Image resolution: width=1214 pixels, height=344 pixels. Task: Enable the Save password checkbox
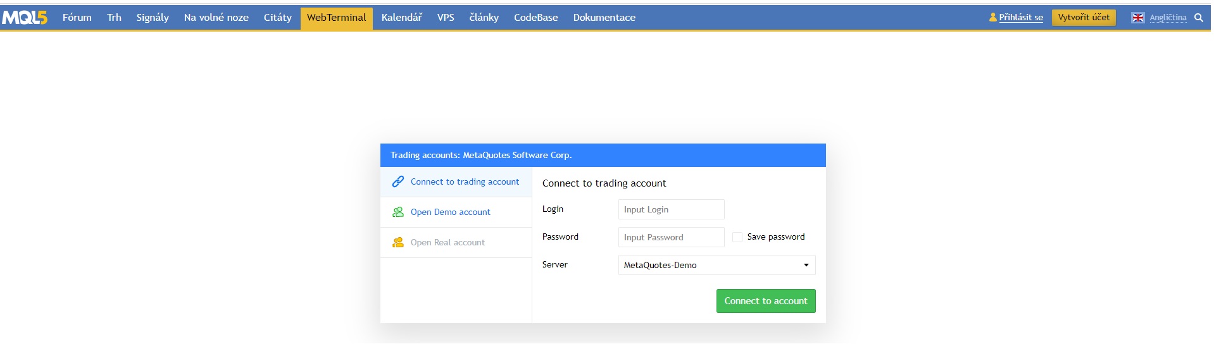coord(737,237)
